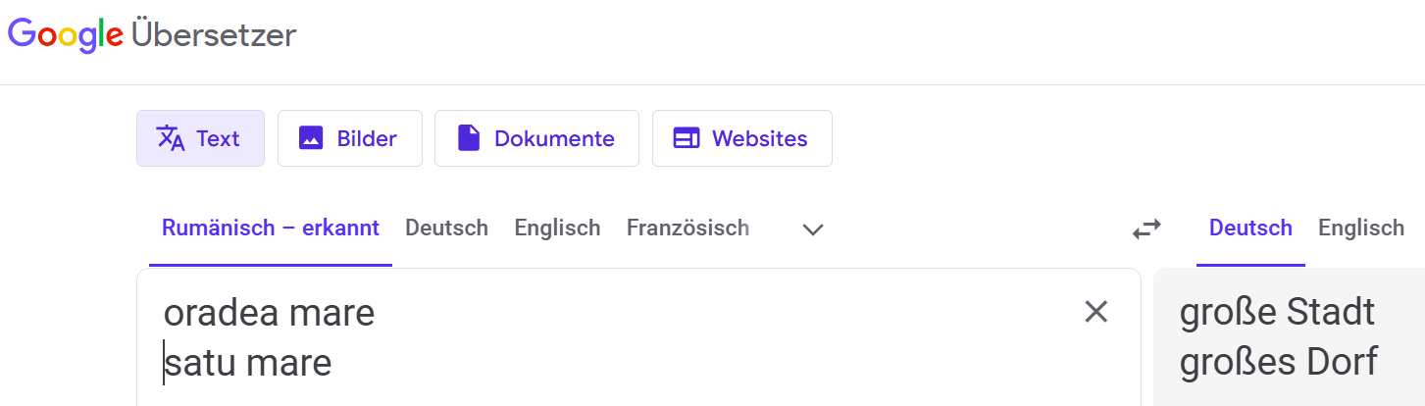Pick Französisch as source language

pos(687,228)
